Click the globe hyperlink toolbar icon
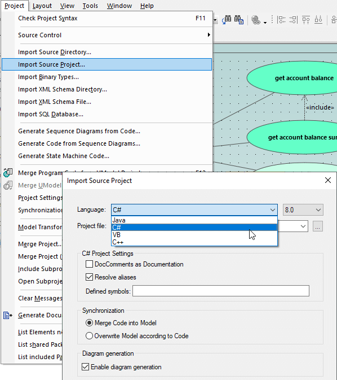Image resolution: width=337 pixels, height=380 pixels. (256, 20)
